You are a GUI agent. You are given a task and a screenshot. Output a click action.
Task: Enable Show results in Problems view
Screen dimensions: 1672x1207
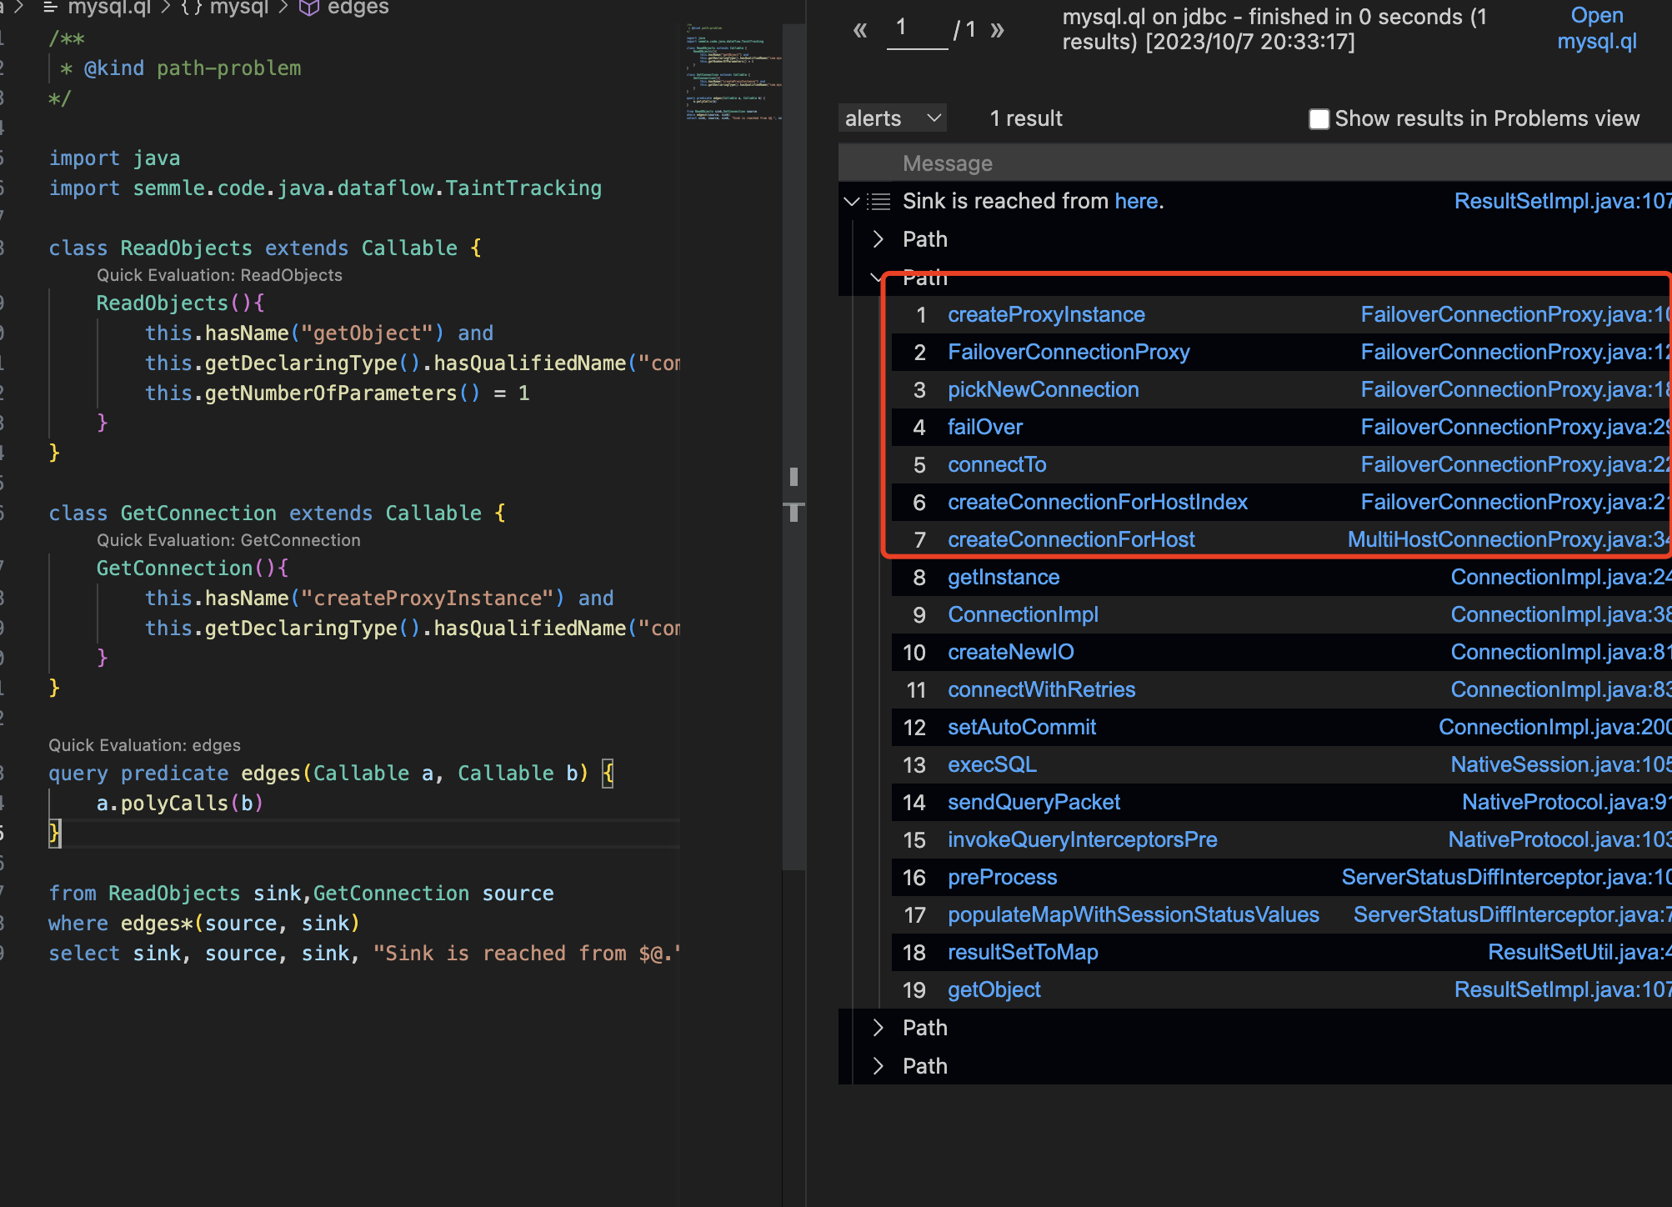tap(1319, 119)
